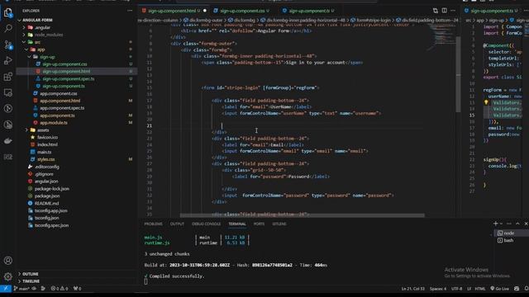Screen dimensions: 529x297
Task: Open the GITLENS panel tab
Action: click(279, 224)
